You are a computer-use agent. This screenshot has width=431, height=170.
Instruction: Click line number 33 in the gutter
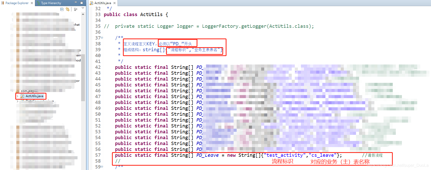pos(98,15)
